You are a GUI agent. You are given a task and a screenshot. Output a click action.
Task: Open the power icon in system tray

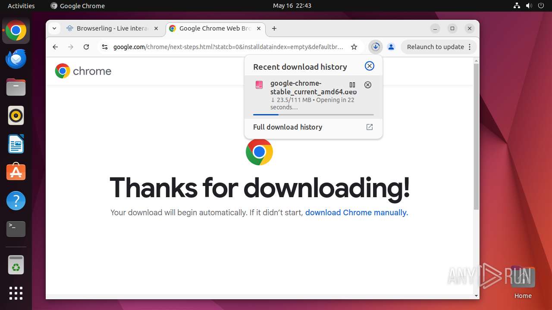click(x=541, y=6)
